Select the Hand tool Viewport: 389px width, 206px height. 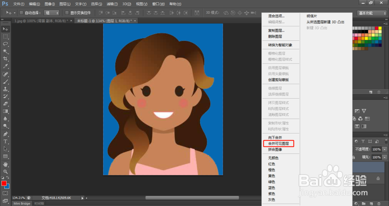pyautogui.click(x=5, y=164)
